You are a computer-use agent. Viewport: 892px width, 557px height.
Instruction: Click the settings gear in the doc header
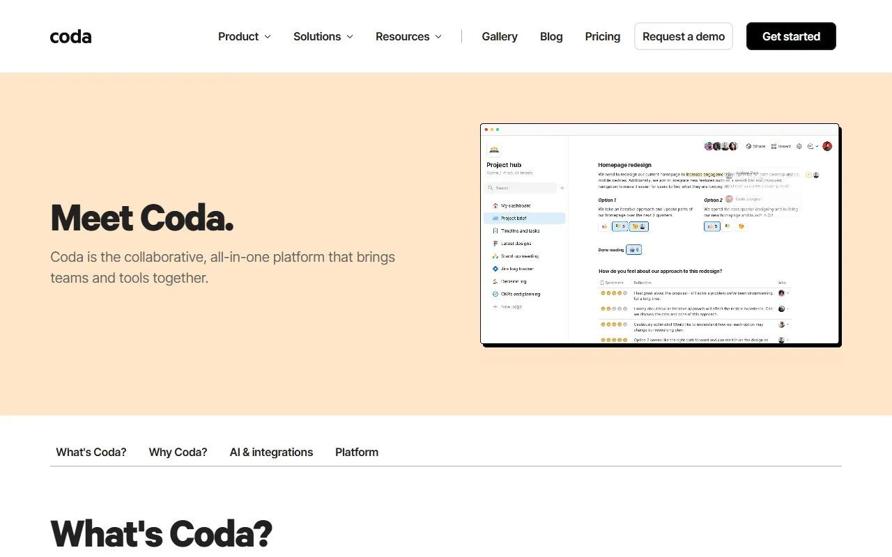799,146
